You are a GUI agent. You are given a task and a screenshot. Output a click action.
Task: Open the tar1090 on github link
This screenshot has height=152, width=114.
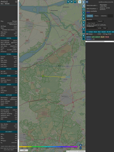[x=106, y=2]
